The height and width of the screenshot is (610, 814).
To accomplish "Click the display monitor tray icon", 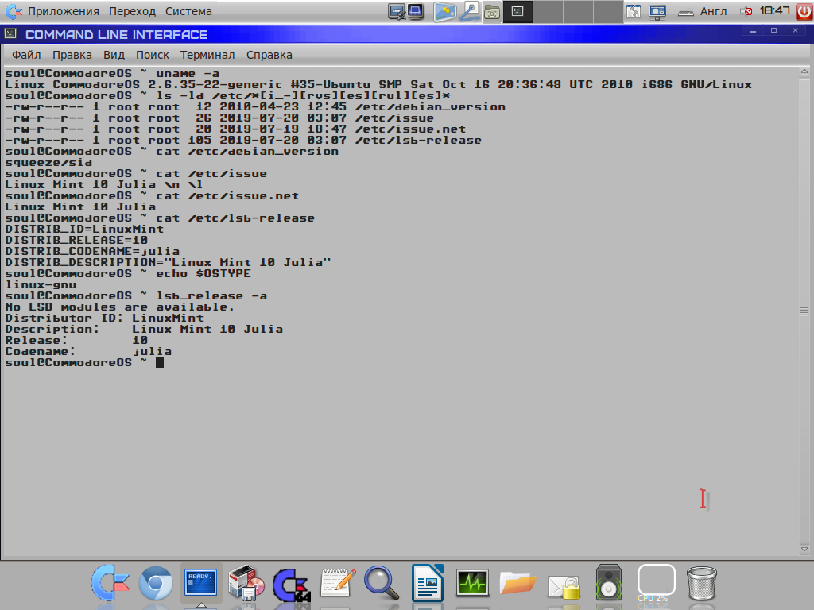I will pos(657,11).
